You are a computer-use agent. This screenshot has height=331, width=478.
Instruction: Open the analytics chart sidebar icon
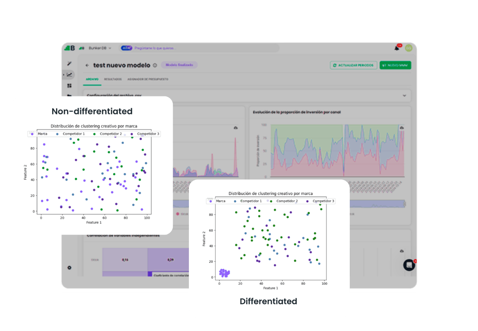[x=70, y=75]
